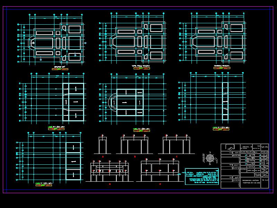Screen dimensions: 277x208
Task: Click the north arrow compass symbol
Action: [210, 159]
